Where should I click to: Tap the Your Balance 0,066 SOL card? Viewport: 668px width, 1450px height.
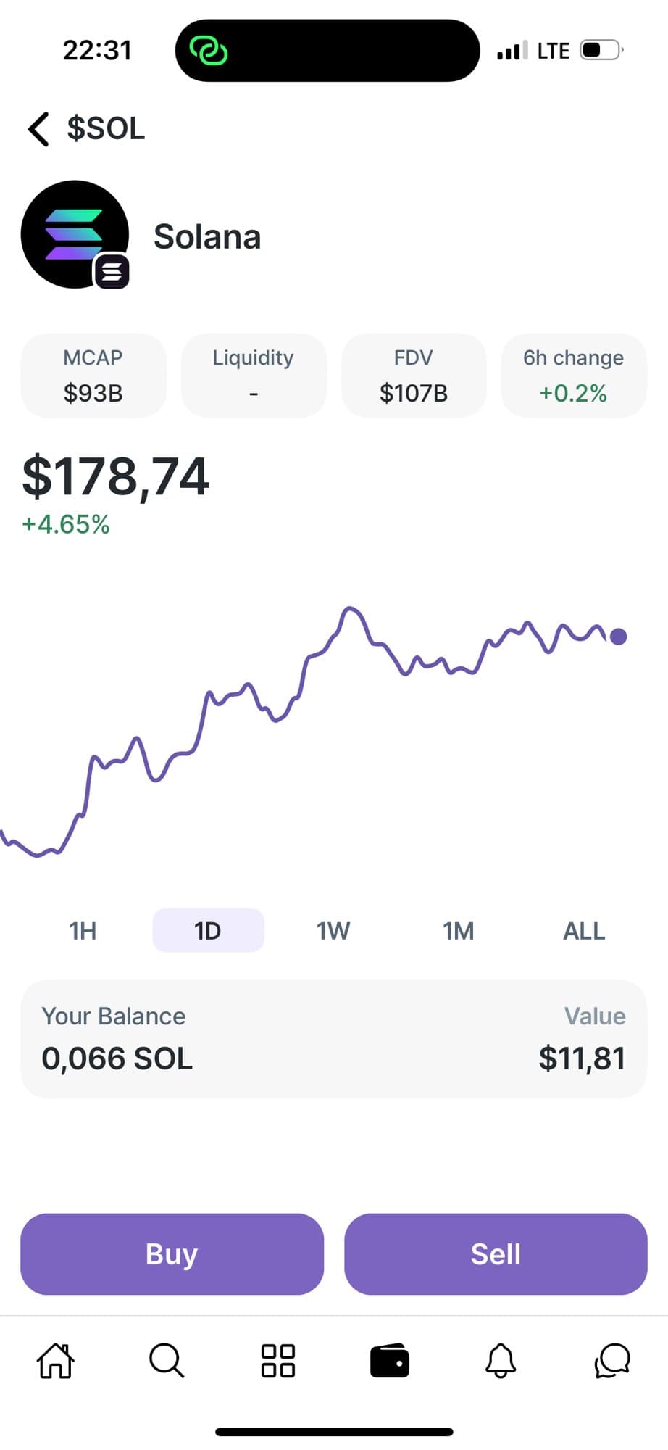[x=333, y=1038]
